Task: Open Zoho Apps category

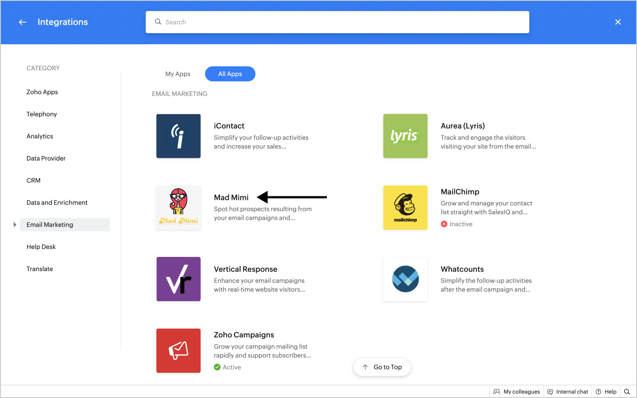Action: tap(42, 92)
